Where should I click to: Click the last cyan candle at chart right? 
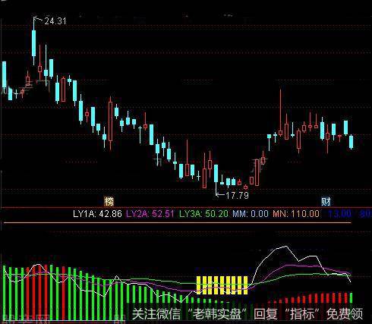tap(352, 142)
